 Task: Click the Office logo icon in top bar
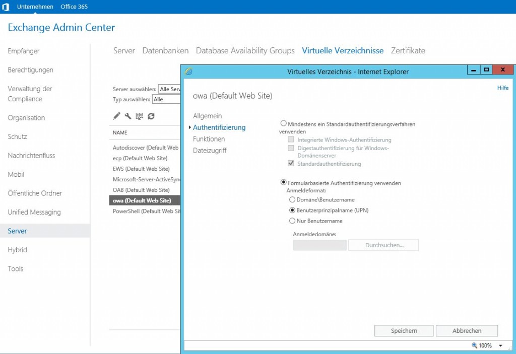[6, 7]
